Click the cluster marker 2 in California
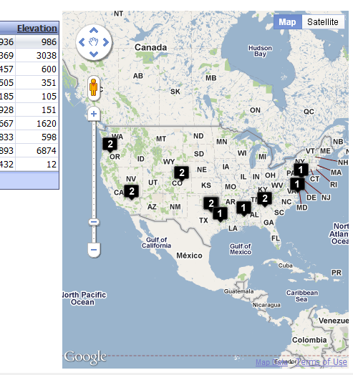The height and width of the screenshot is (375, 353). 131,192
